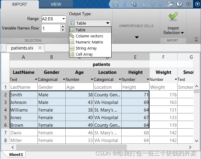Click the weight value 176 cell
The width and height of the screenshot is (201, 159).
click(x=163, y=95)
